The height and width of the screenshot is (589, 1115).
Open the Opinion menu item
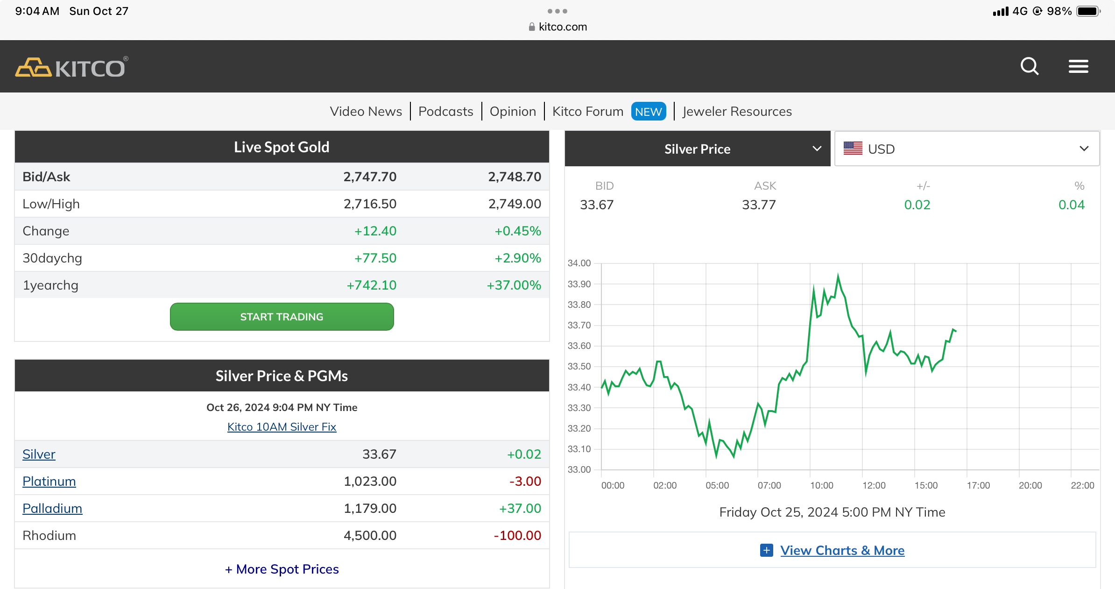513,111
